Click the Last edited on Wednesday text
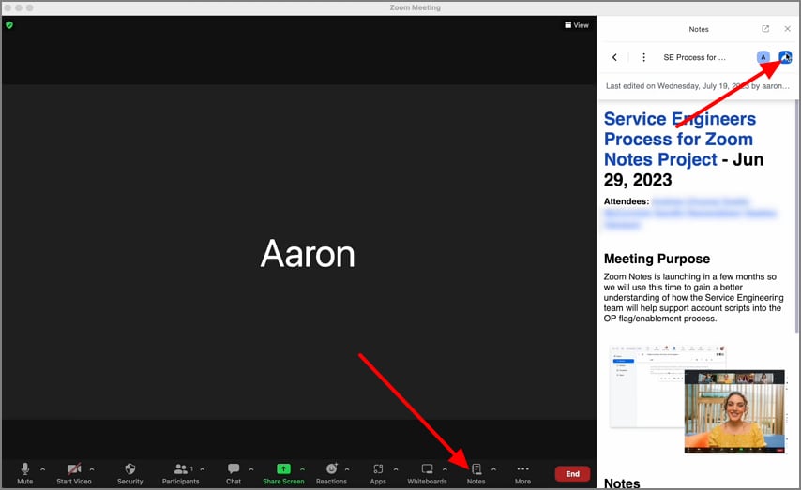 click(x=697, y=86)
